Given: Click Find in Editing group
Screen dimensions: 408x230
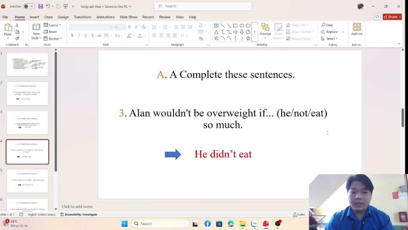Looking at the screenshot, I should (x=327, y=25).
